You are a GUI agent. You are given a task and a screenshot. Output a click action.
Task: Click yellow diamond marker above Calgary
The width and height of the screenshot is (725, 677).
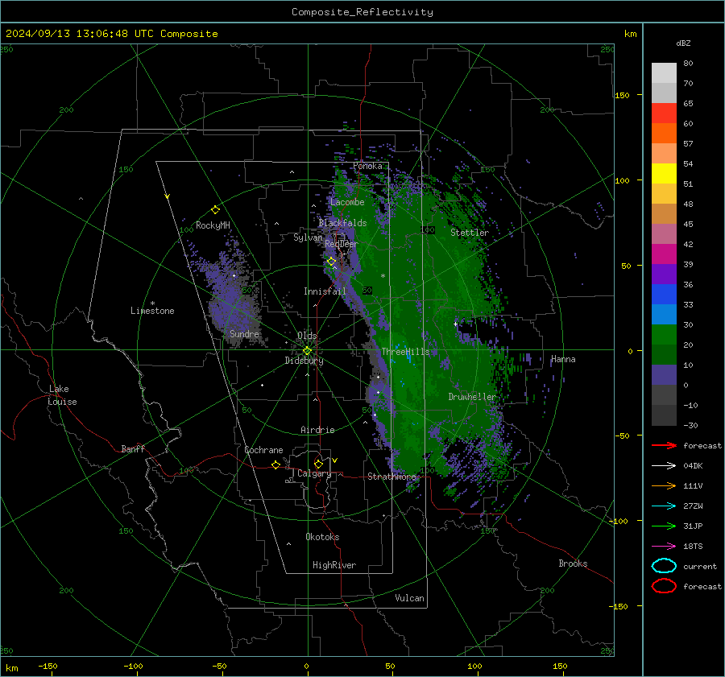[x=318, y=464]
